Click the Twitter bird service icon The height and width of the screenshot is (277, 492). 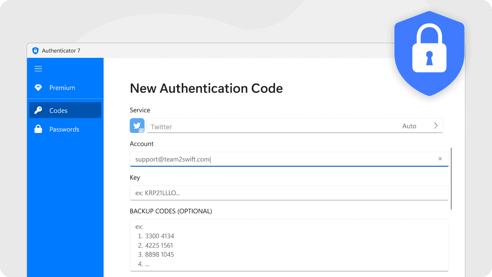[x=137, y=126]
